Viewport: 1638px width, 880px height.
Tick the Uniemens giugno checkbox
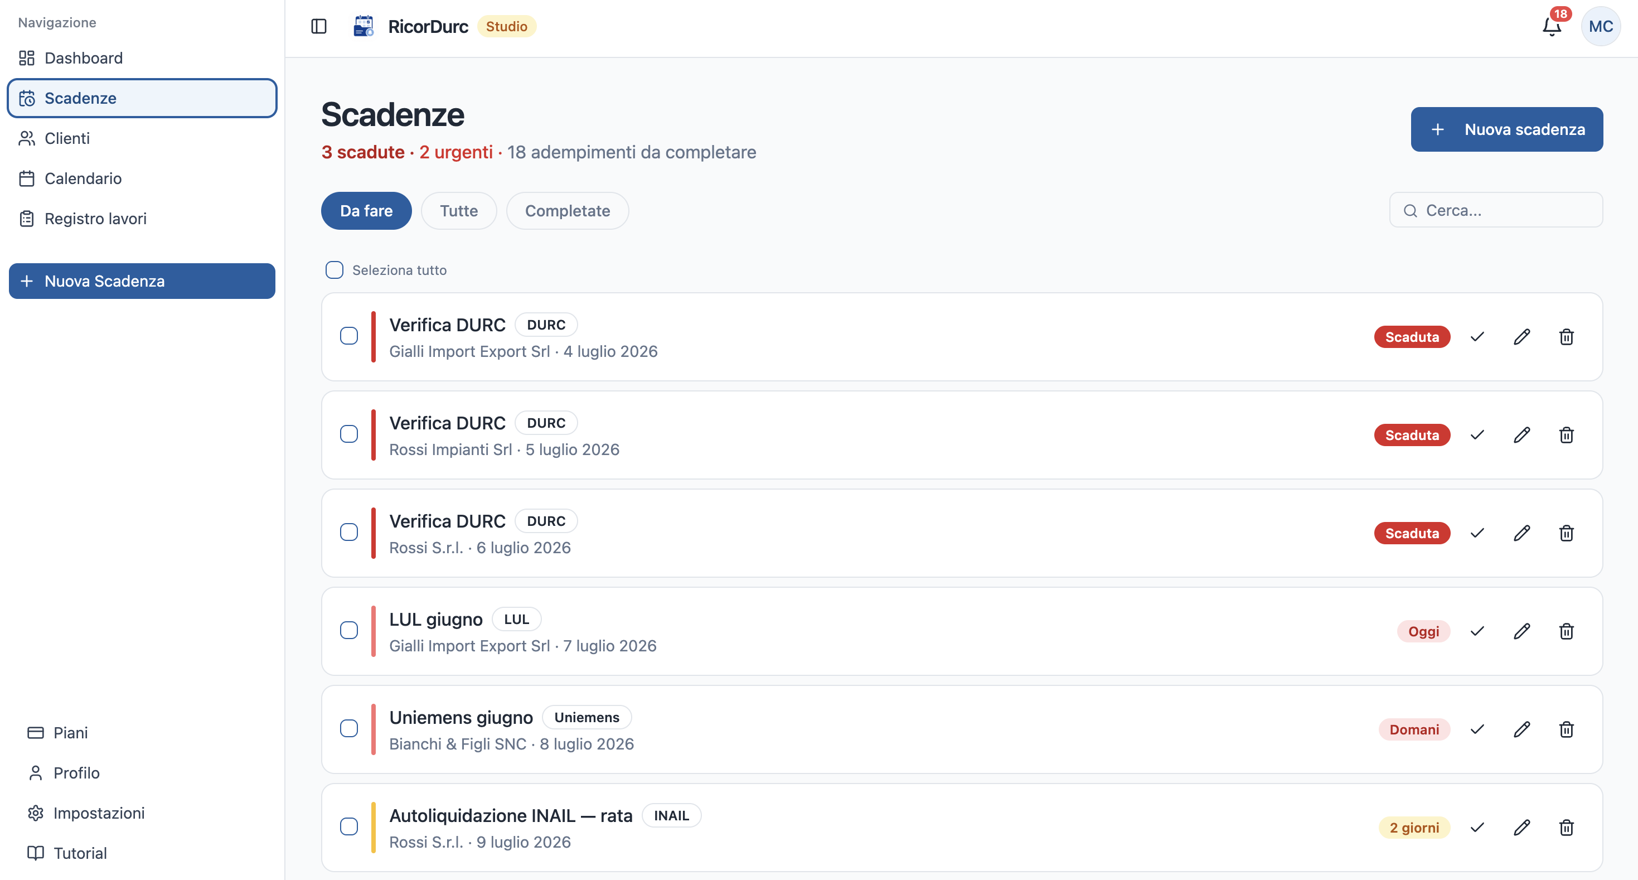[x=349, y=728]
